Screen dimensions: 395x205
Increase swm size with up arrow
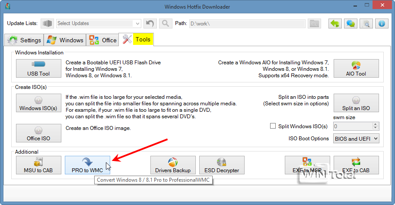tap(376, 124)
